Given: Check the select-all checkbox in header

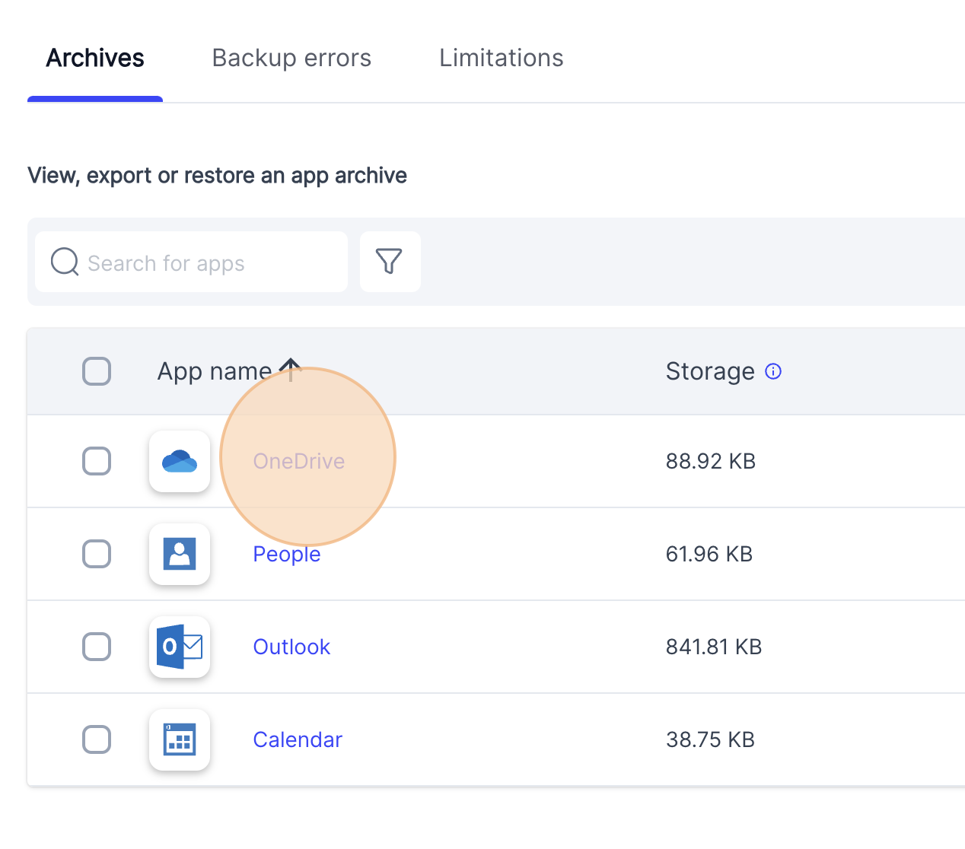Looking at the screenshot, I should click(x=97, y=371).
